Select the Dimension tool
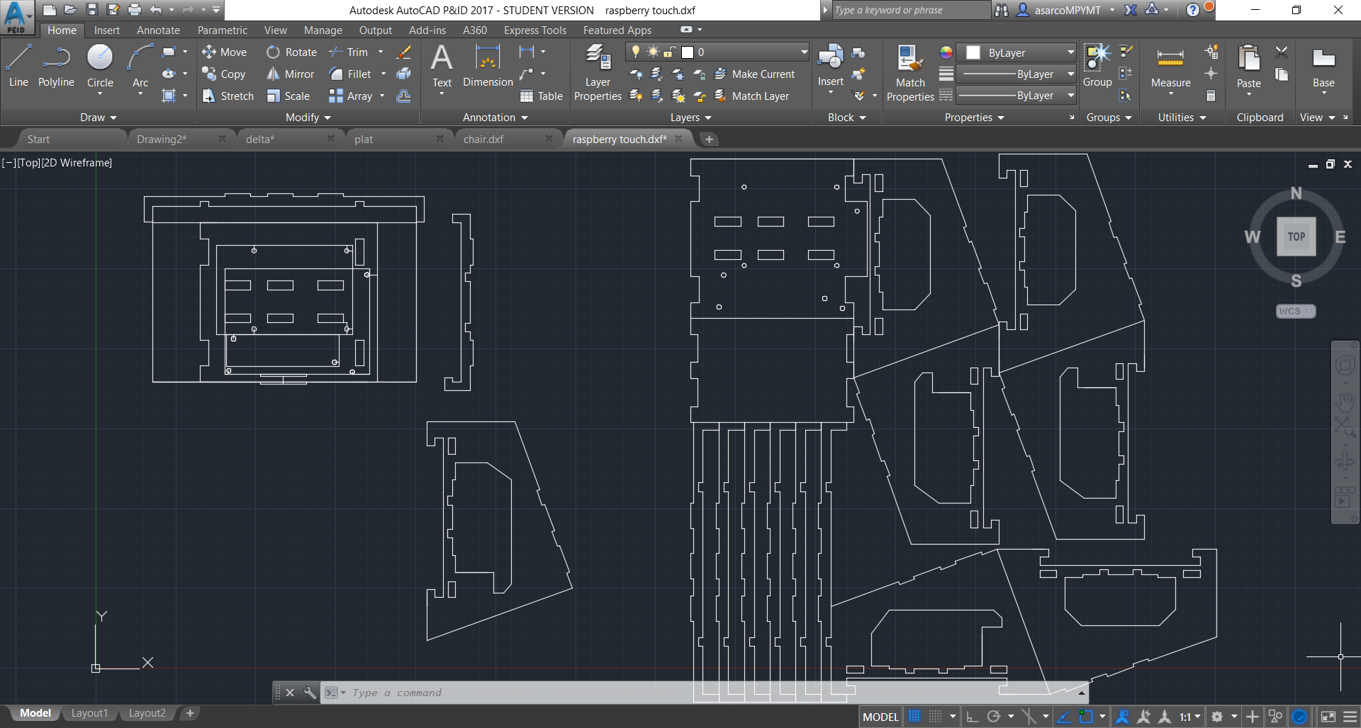The image size is (1361, 728). (x=488, y=65)
